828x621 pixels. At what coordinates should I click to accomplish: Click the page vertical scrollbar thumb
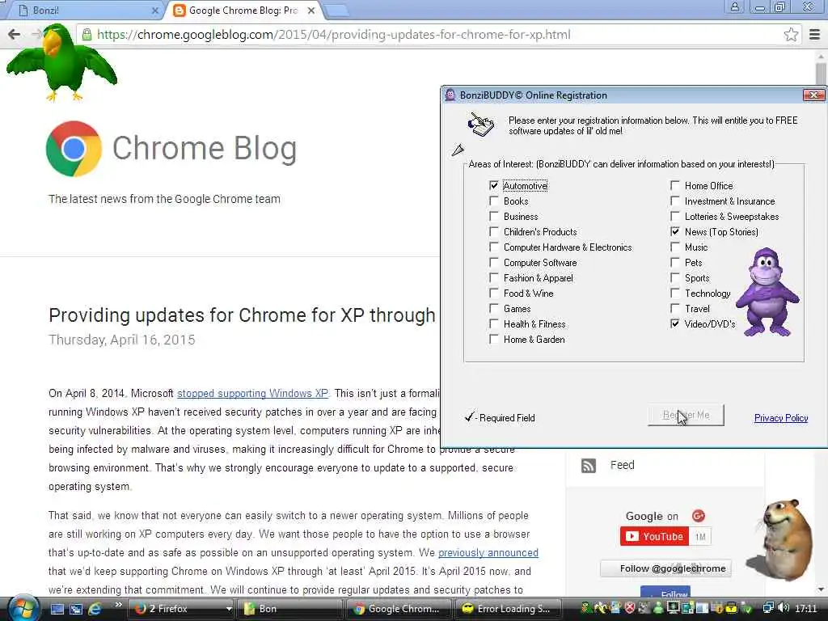point(821,74)
